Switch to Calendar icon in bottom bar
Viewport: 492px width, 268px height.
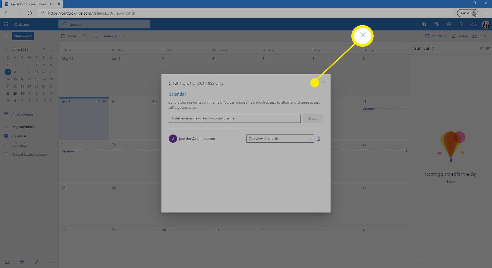[x=22, y=262]
